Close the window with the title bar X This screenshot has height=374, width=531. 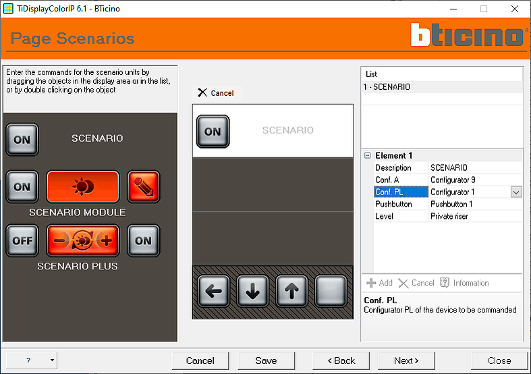(514, 9)
